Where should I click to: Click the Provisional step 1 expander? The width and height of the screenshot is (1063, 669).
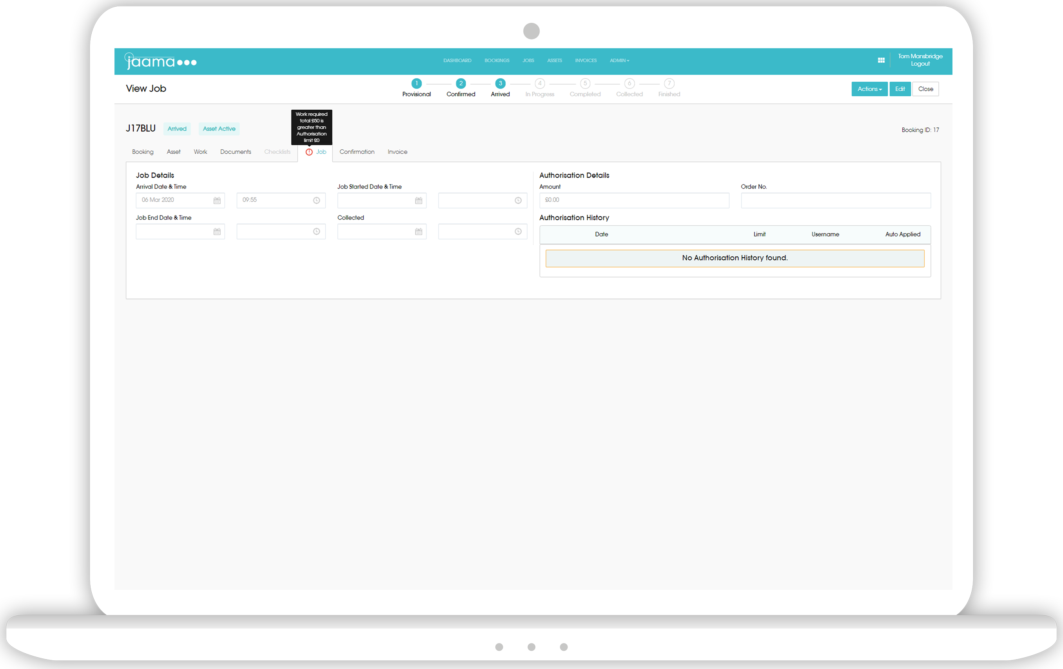[415, 83]
